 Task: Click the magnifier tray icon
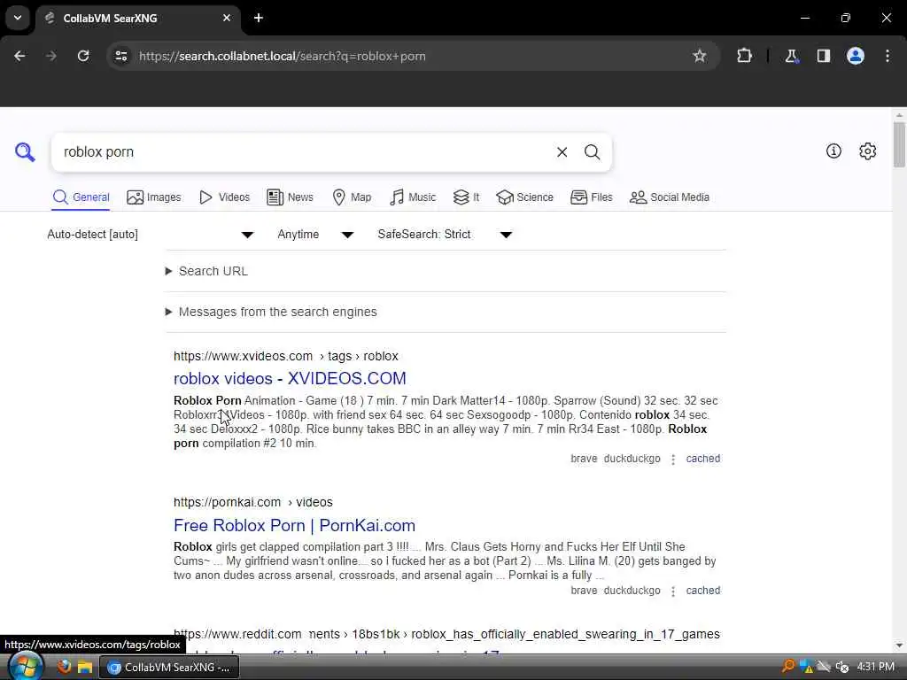click(x=787, y=667)
